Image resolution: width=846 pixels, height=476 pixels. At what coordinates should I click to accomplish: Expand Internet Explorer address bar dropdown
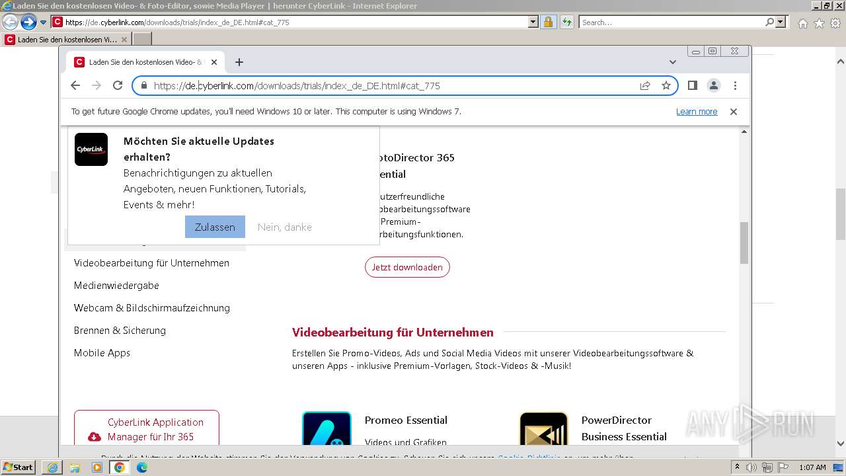(x=533, y=22)
